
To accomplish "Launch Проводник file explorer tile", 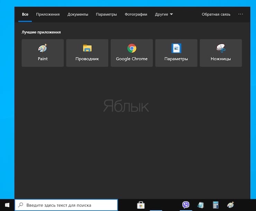I will coord(87,53).
